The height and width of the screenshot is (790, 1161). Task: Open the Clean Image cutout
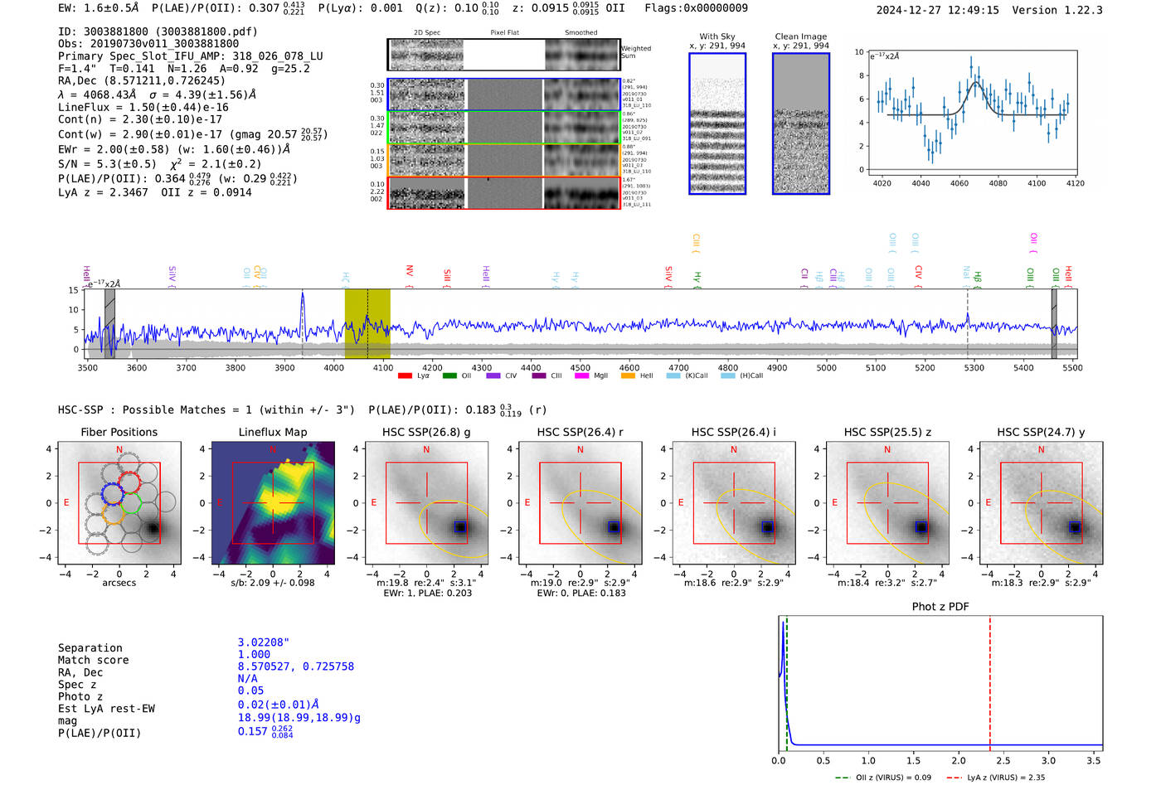801,124
